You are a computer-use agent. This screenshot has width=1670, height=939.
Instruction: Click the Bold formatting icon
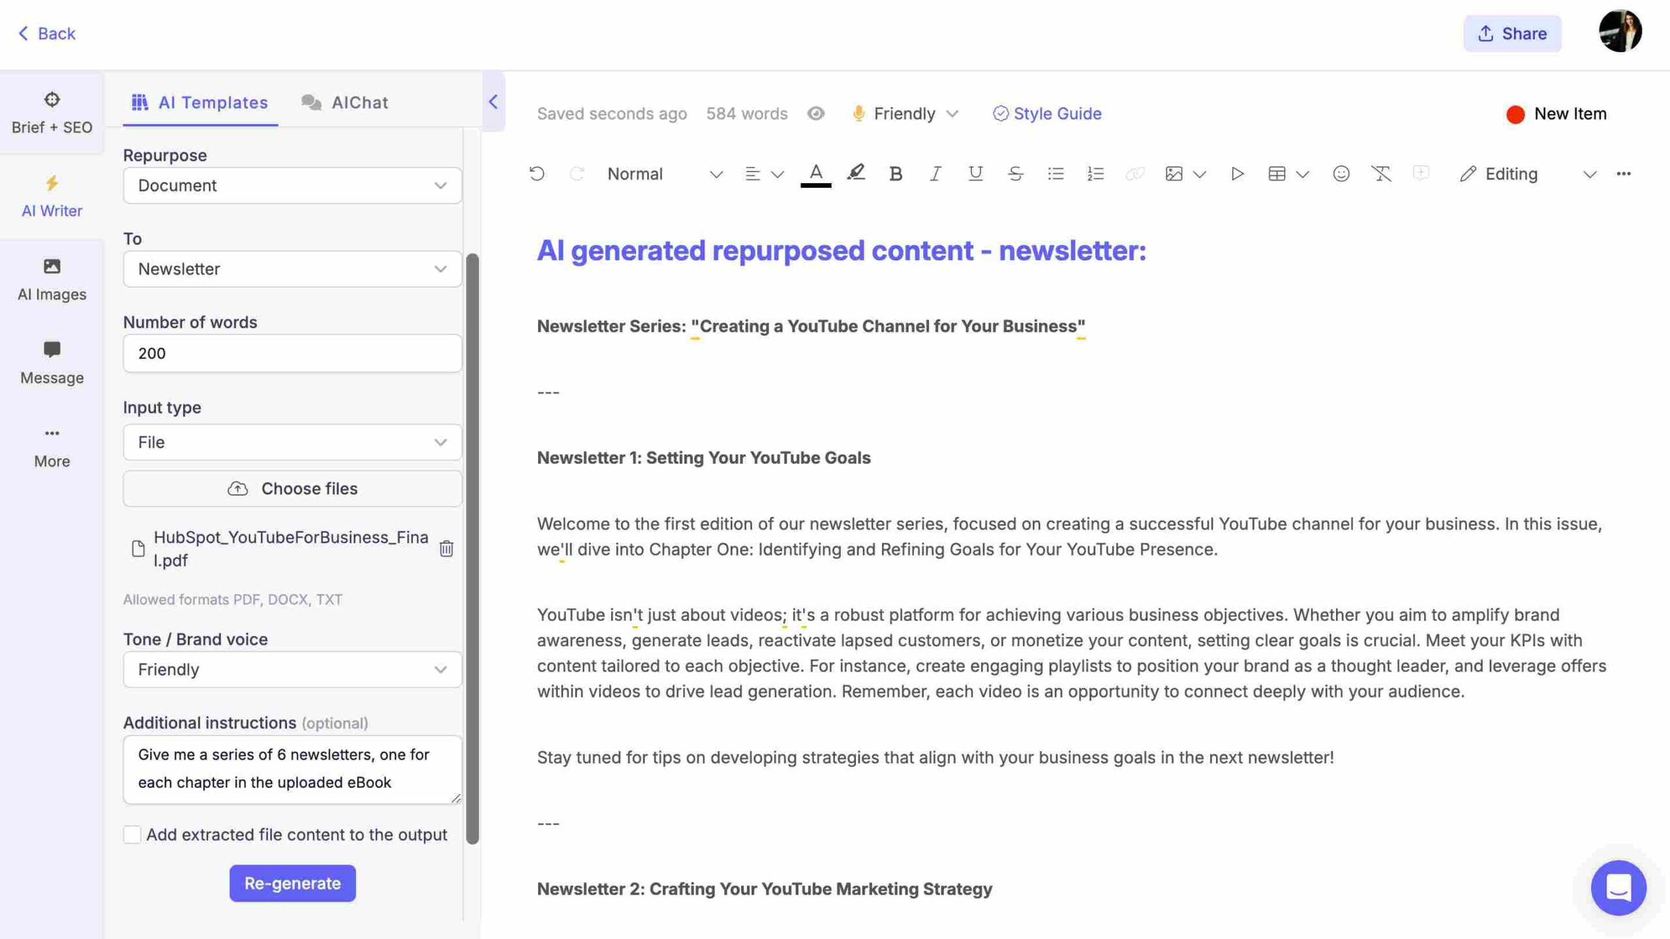coord(894,174)
